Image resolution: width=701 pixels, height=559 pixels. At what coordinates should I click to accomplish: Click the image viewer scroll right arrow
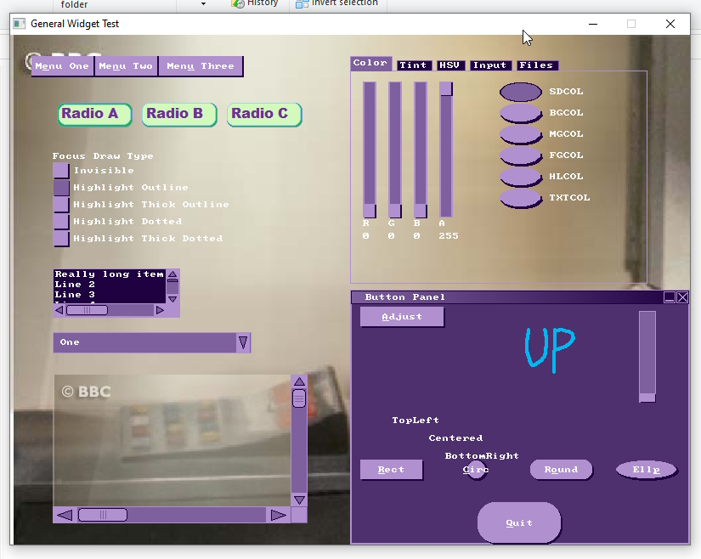[x=278, y=515]
